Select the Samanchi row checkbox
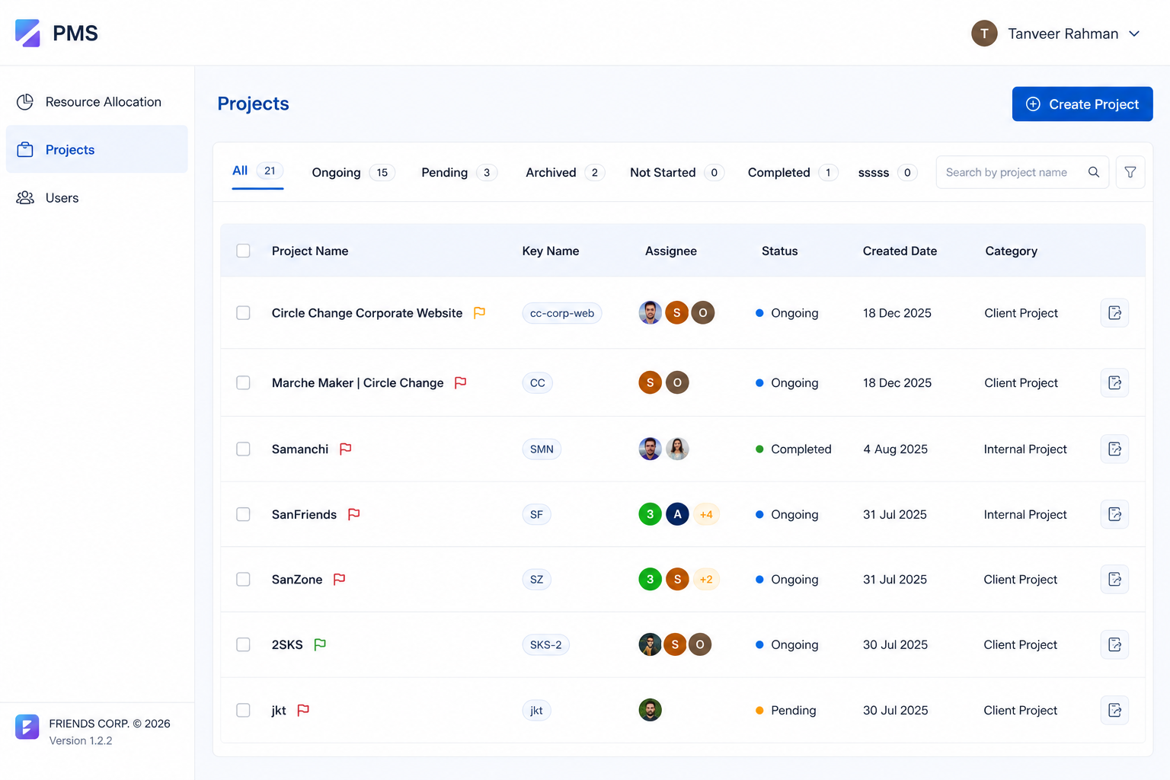Viewport: 1170px width, 780px height. pos(243,449)
